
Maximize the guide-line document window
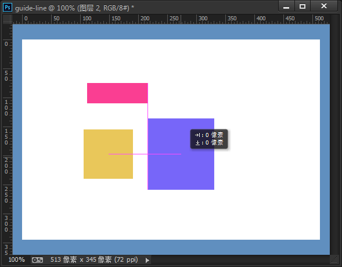[303, 6]
